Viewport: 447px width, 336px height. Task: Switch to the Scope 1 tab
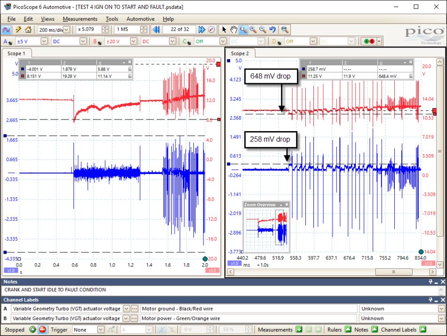point(16,53)
